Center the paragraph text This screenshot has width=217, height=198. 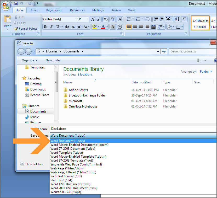pyautogui.click(x=135, y=27)
